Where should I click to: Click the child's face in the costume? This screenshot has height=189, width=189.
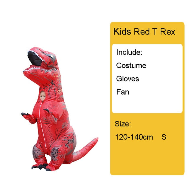[x=43, y=96]
